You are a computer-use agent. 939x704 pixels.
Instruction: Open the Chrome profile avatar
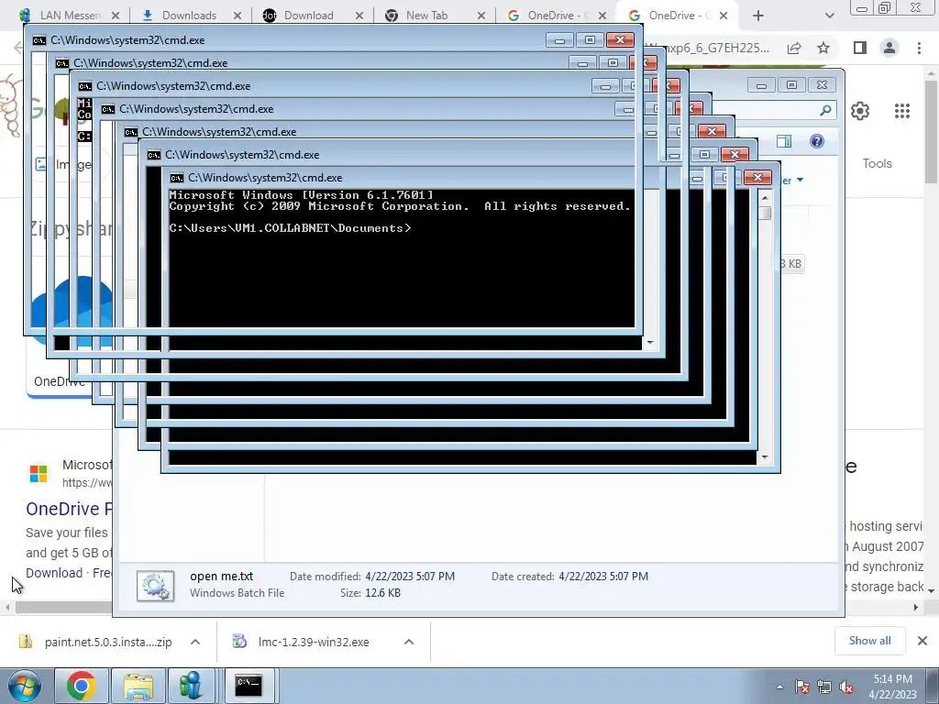pos(889,48)
